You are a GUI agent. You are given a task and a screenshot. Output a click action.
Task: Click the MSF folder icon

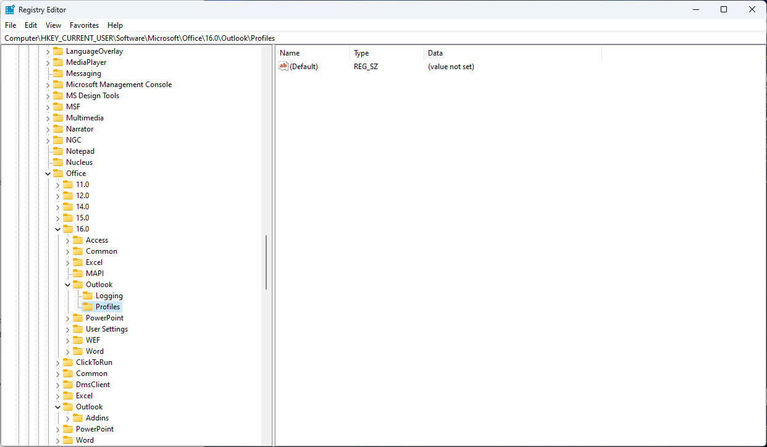point(58,107)
